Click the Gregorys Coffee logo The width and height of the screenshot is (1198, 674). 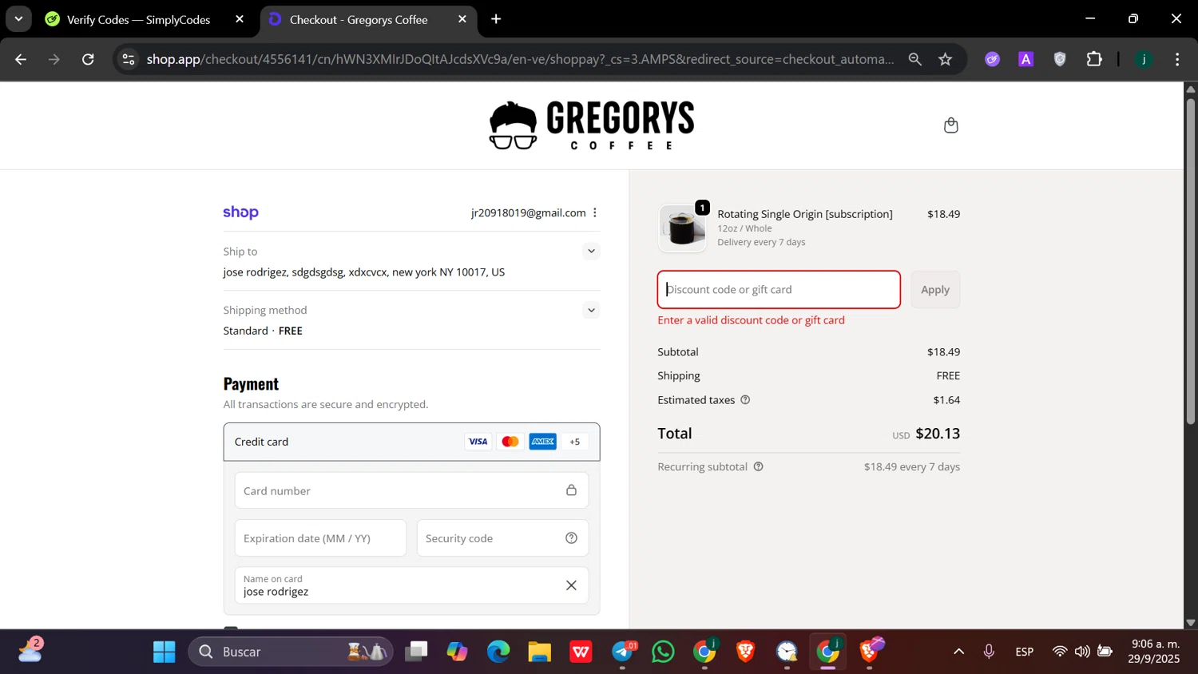pyautogui.click(x=592, y=125)
